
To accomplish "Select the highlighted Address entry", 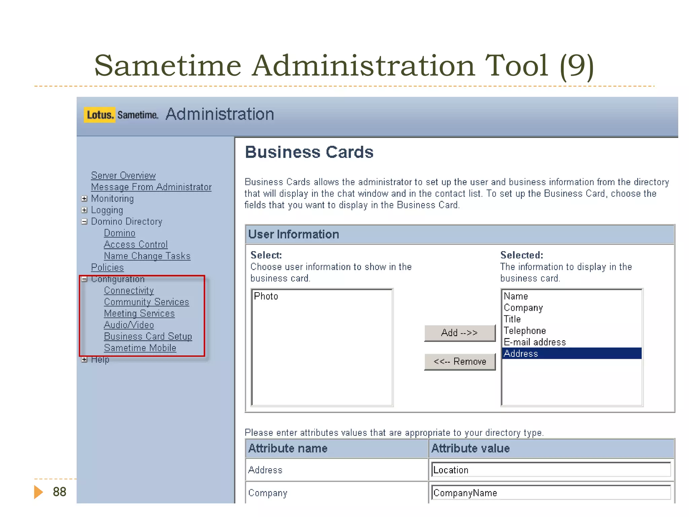I will 572,353.
